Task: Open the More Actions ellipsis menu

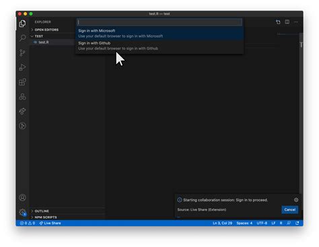Action: (296, 22)
